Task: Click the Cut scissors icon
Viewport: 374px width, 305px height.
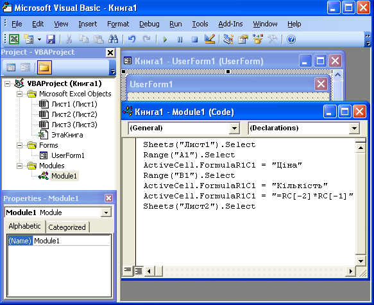Action: [69, 39]
